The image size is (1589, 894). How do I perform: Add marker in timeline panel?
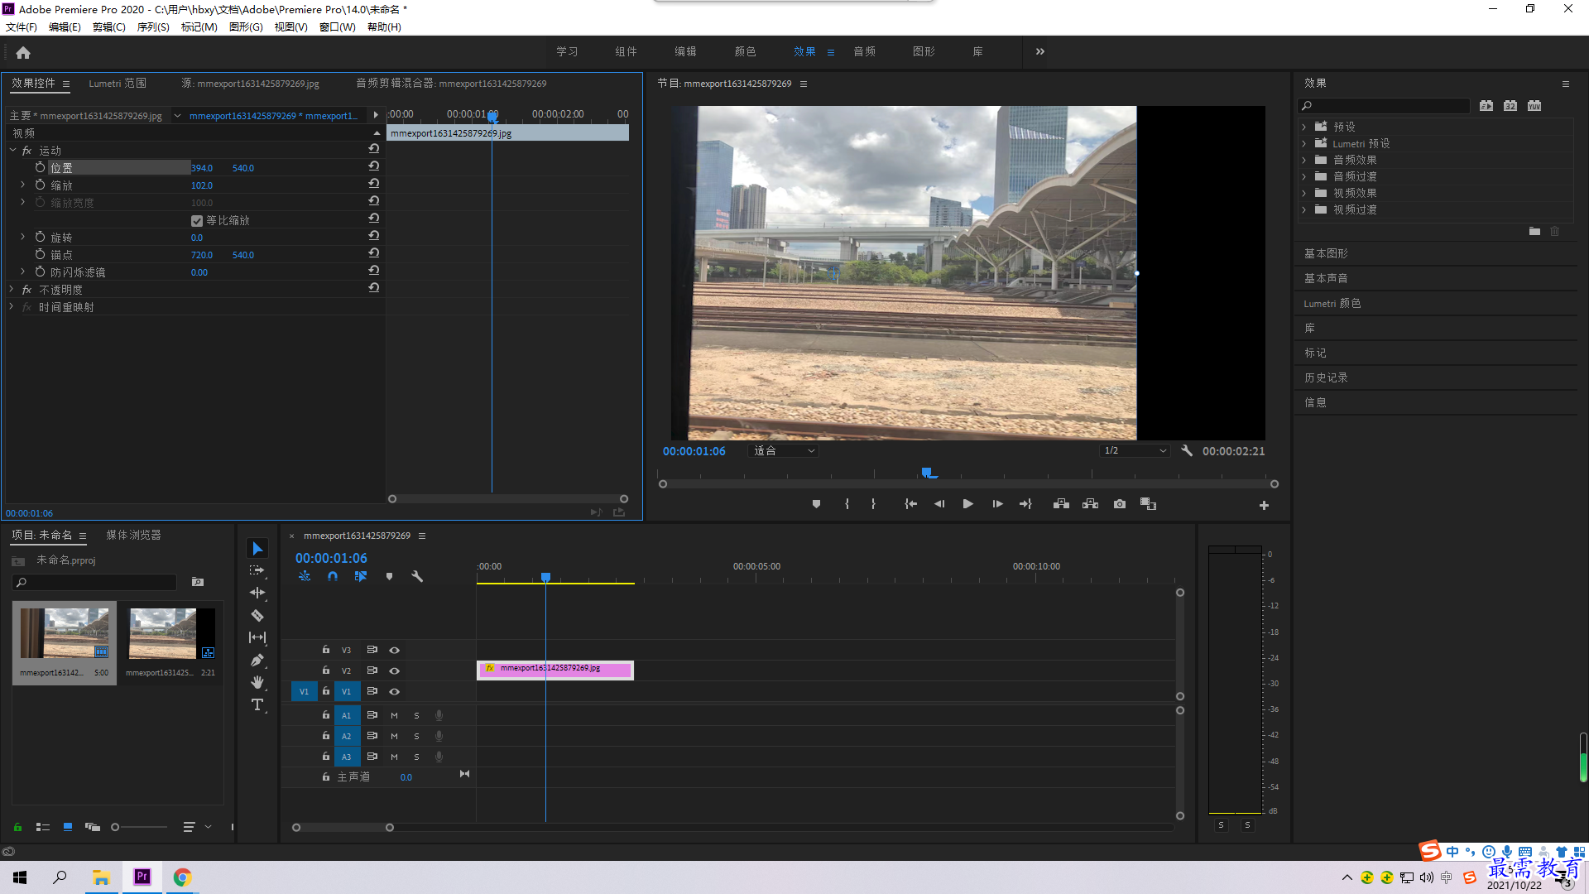tap(389, 576)
